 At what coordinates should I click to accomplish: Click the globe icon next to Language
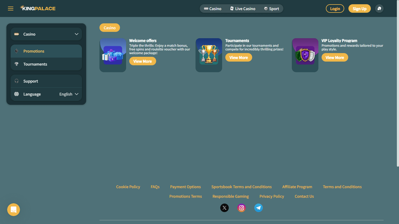pyautogui.click(x=16, y=94)
